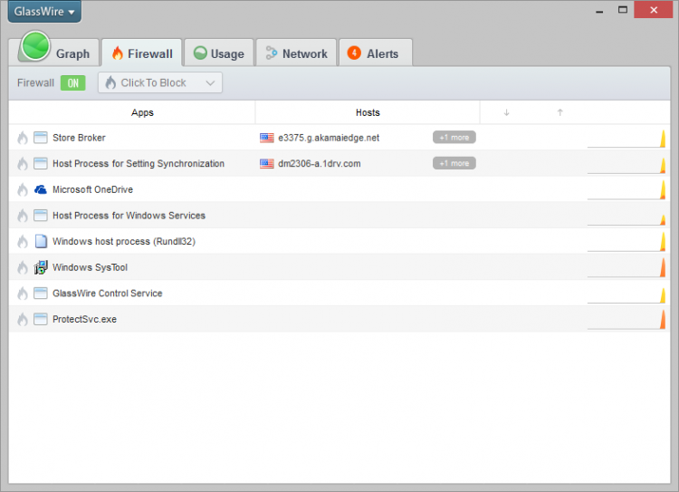Click the ProtectSvc.exe window icon
The height and width of the screenshot is (492, 679).
pyautogui.click(x=40, y=320)
